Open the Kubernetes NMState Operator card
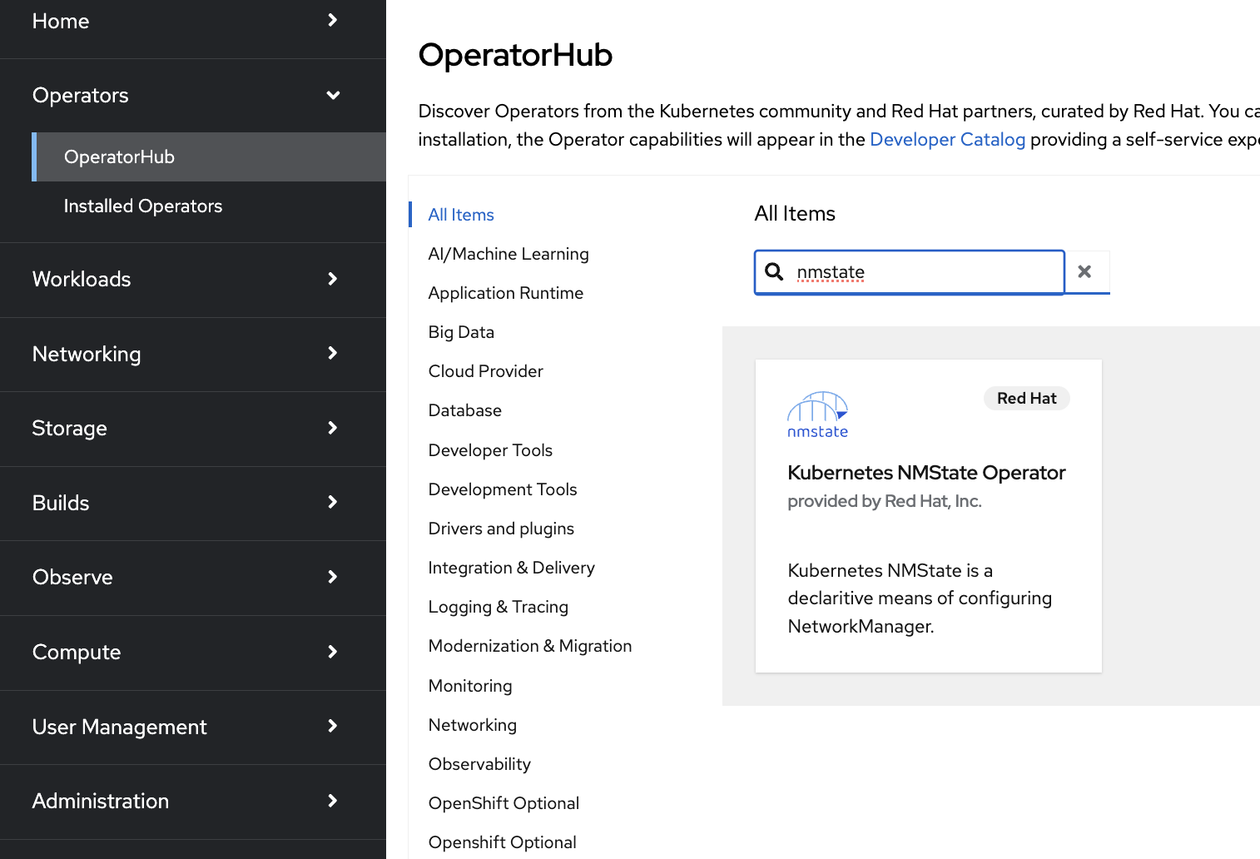 coord(926,473)
